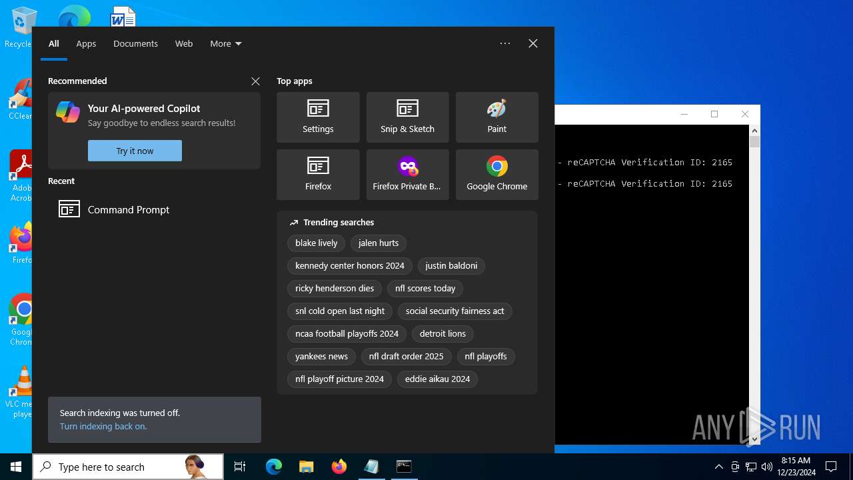This screenshot has width=853, height=480.
Task: Show hidden system tray icons
Action: pos(718,467)
